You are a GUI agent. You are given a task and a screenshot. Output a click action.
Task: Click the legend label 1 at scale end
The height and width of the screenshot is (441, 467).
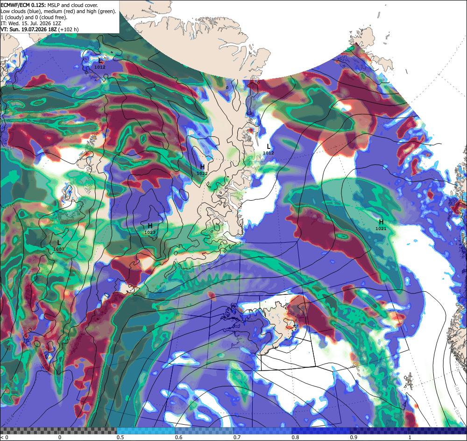tap(410, 437)
